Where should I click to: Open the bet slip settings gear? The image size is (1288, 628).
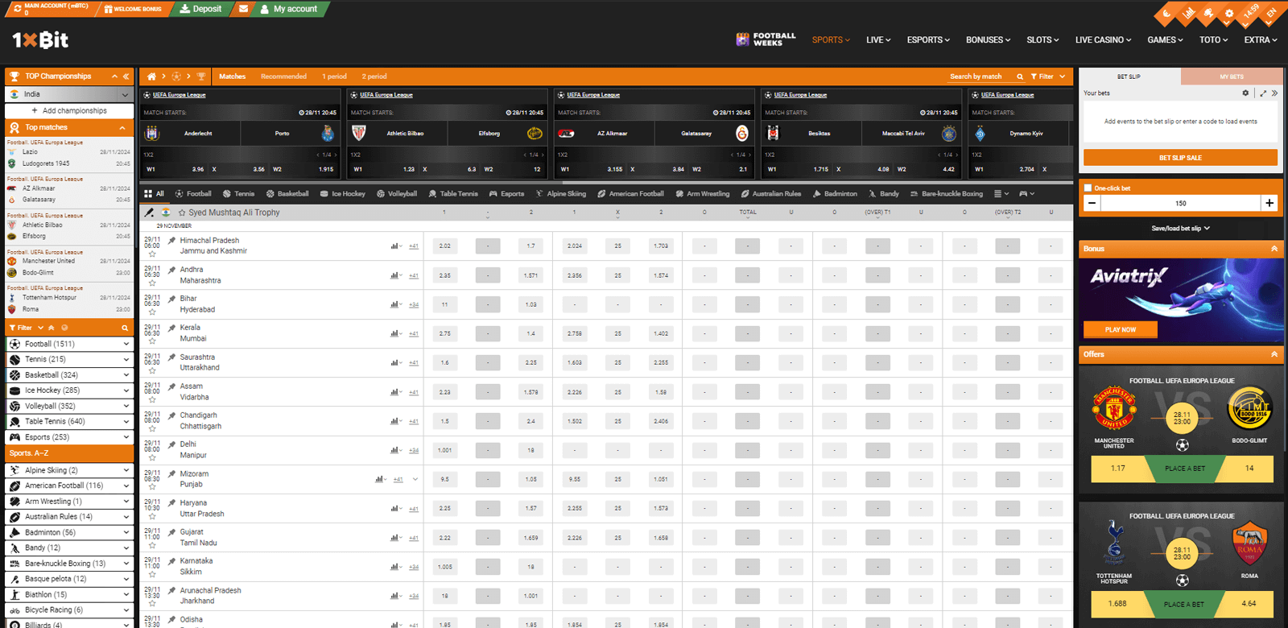(x=1245, y=93)
